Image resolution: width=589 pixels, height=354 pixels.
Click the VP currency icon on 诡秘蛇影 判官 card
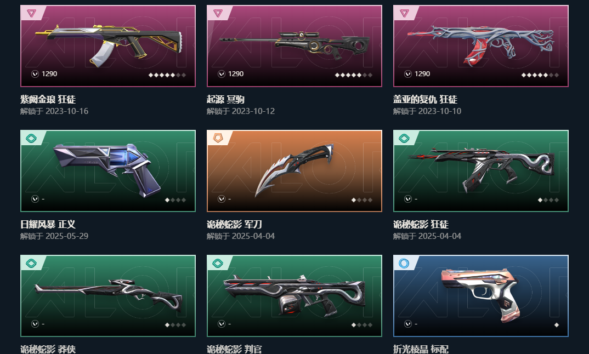click(x=222, y=324)
